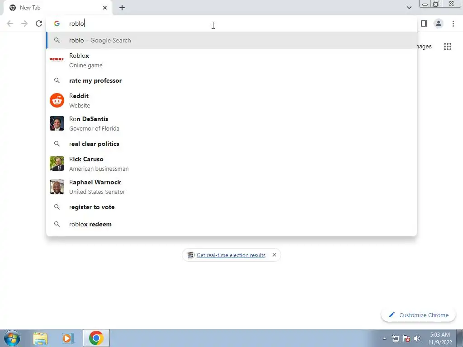Click the Reddit logo icon
The height and width of the screenshot is (347, 463).
point(57,100)
